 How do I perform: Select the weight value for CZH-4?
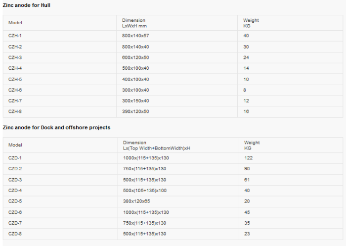(246, 68)
